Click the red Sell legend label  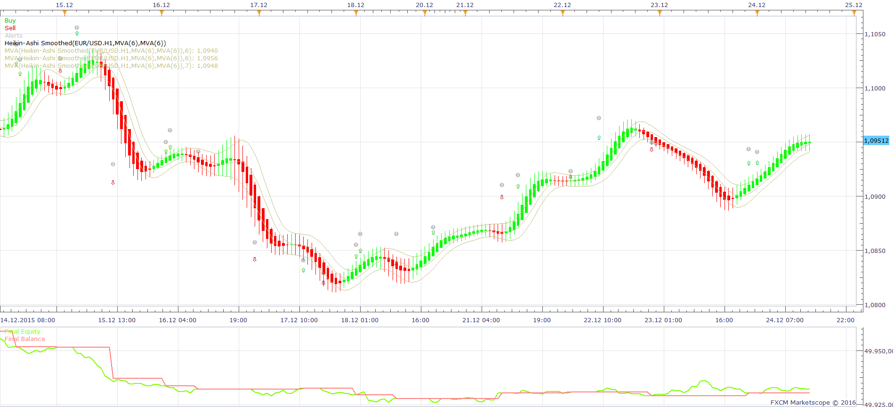click(10, 28)
